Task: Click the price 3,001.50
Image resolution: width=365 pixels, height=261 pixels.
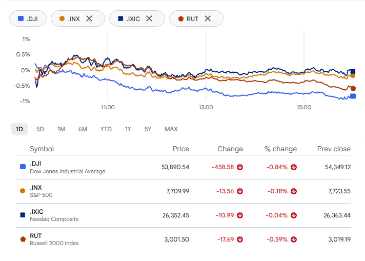Action: click(x=177, y=239)
